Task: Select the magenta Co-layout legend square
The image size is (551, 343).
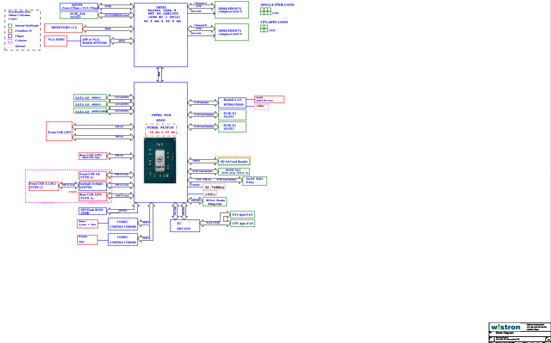Action: click(10, 41)
